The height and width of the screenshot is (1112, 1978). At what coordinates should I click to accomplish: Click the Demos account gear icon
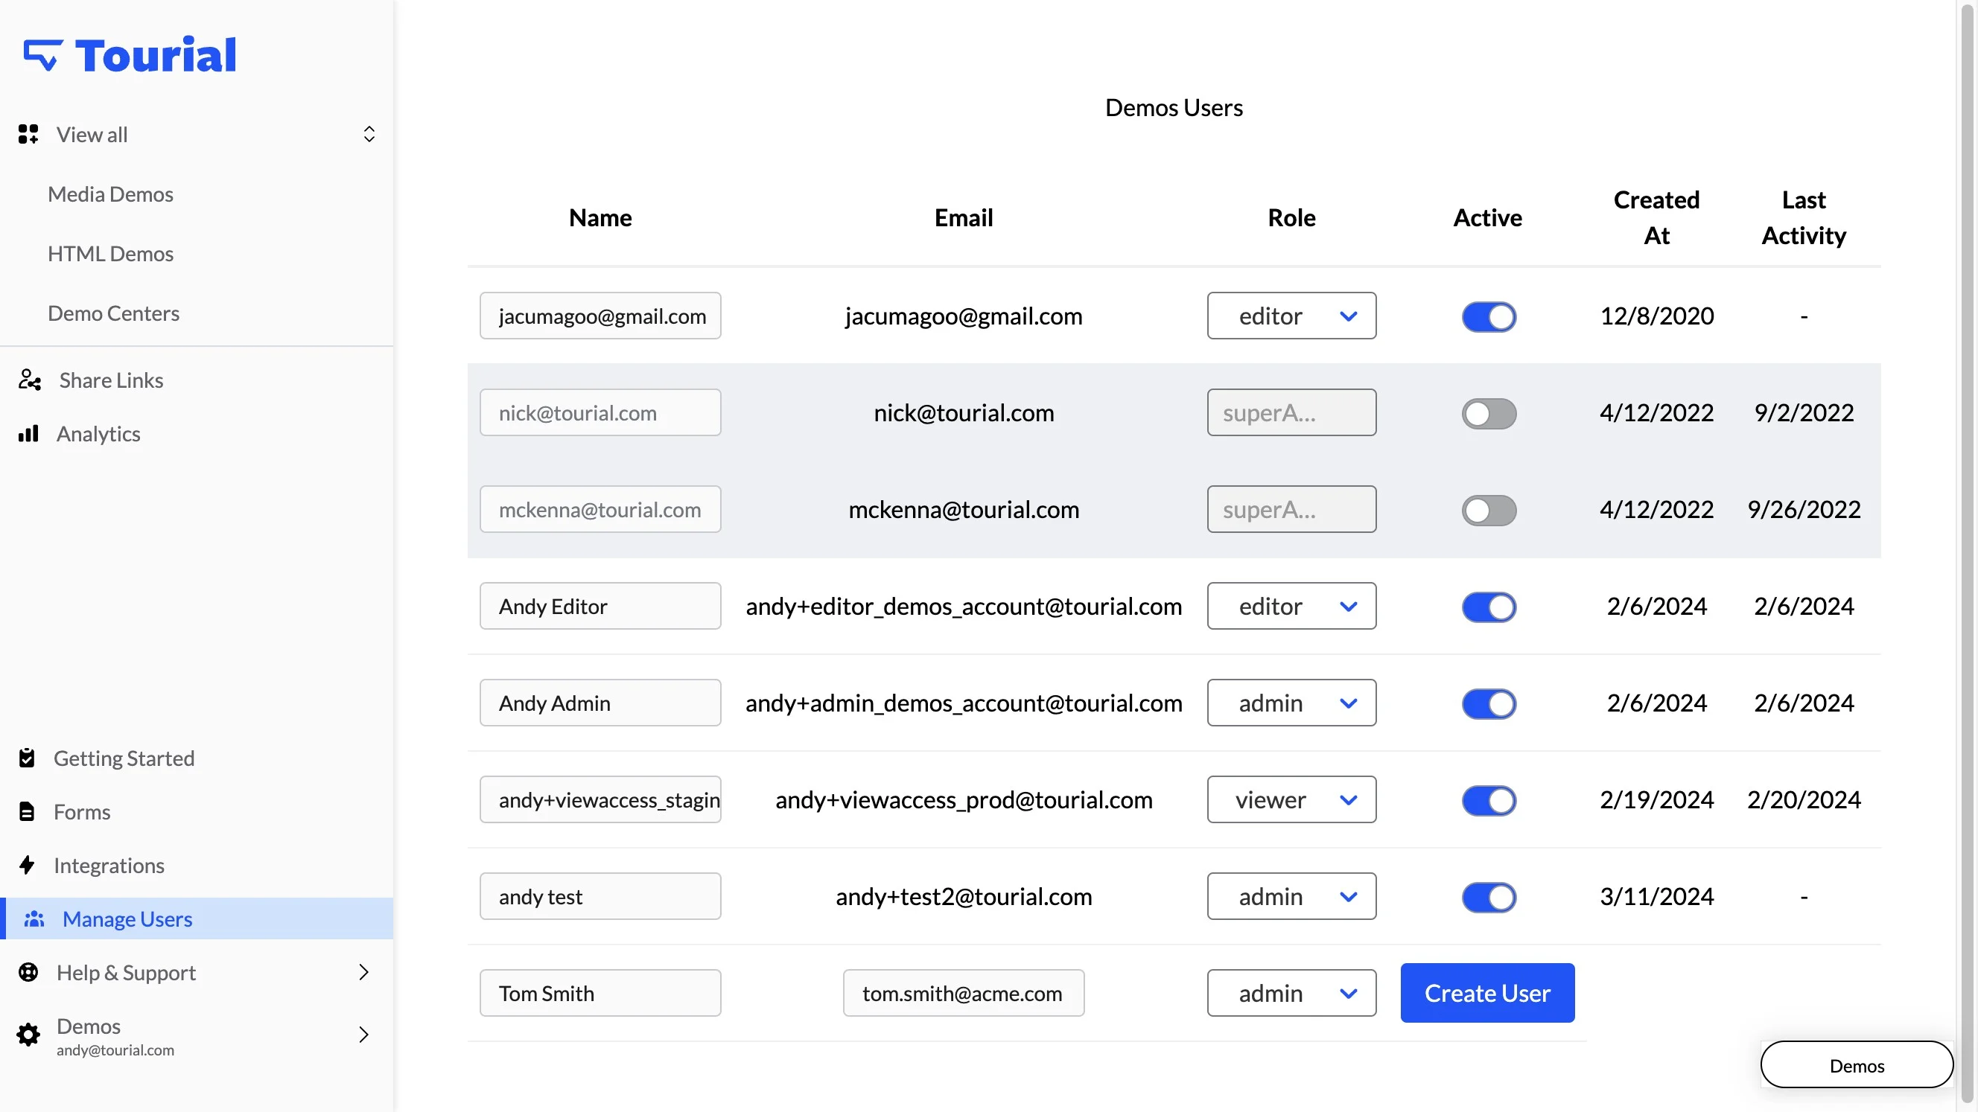click(28, 1035)
